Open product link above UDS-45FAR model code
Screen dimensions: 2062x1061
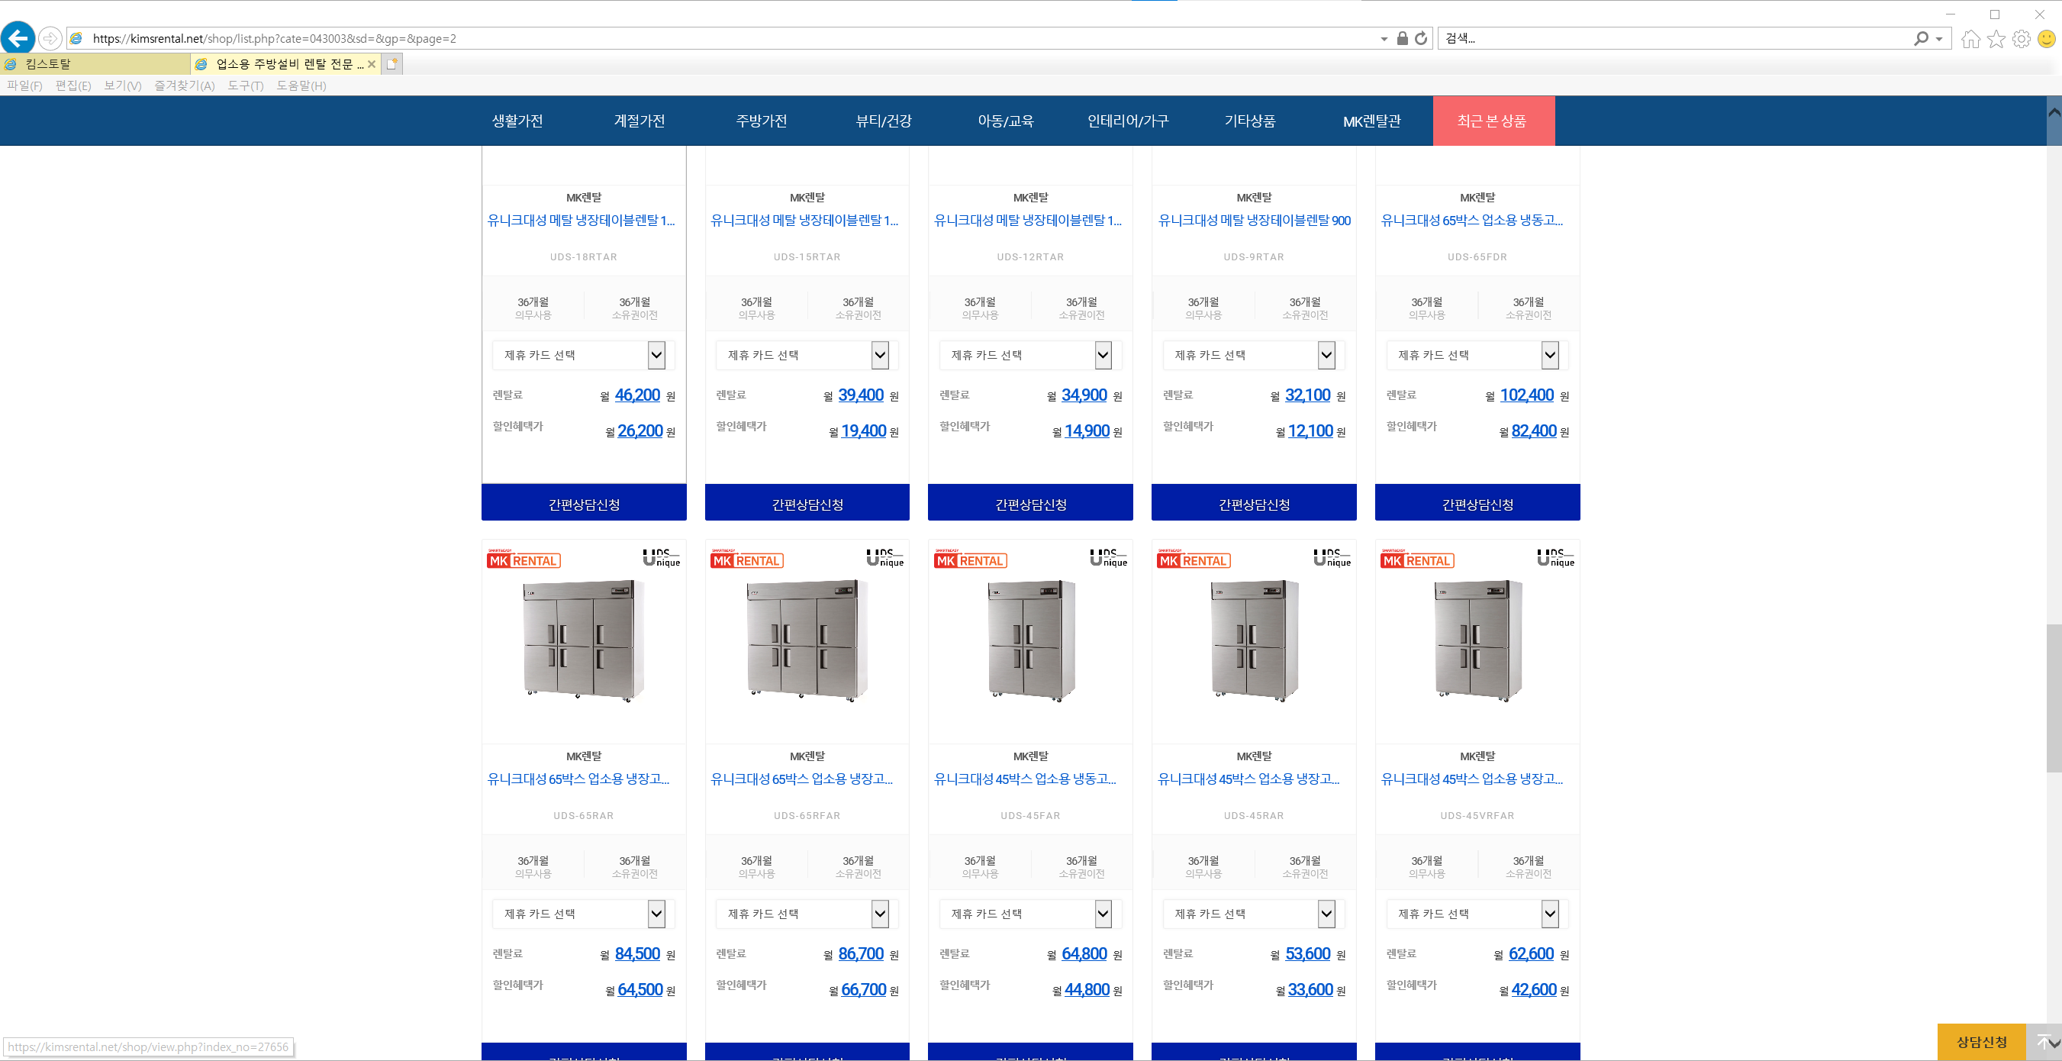[x=1025, y=779]
